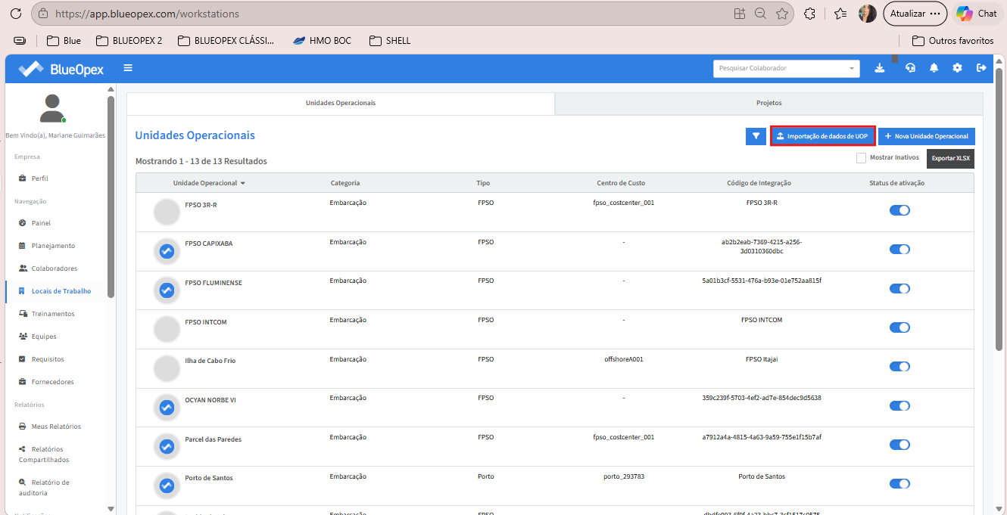Image resolution: width=1007 pixels, height=515 pixels.
Task: Click Nova Unidade Operacional button
Action: (927, 136)
